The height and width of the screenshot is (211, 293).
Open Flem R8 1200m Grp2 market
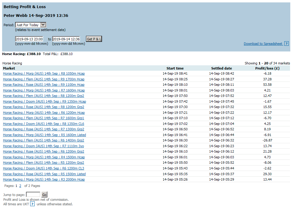pyautogui.click(x=43, y=96)
